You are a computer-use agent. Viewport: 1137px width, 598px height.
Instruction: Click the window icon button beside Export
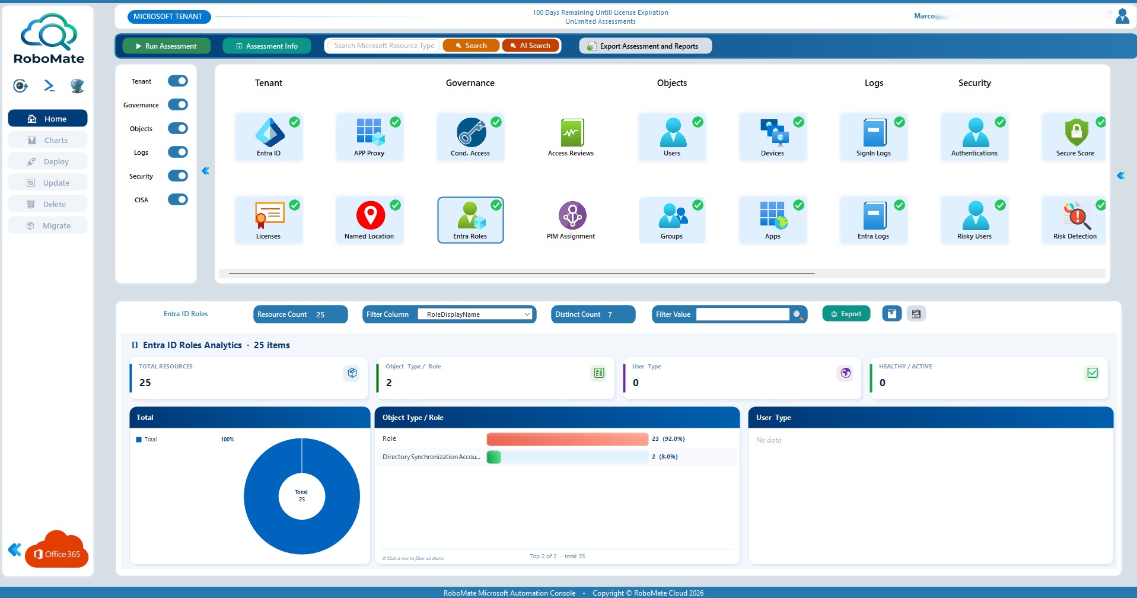click(x=892, y=314)
